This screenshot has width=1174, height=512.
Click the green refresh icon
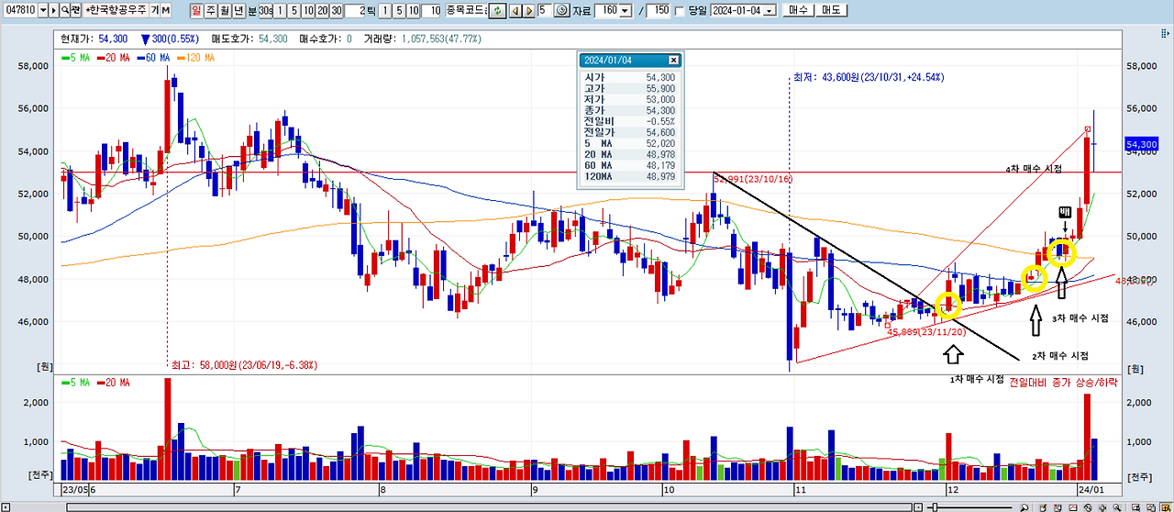tap(497, 10)
